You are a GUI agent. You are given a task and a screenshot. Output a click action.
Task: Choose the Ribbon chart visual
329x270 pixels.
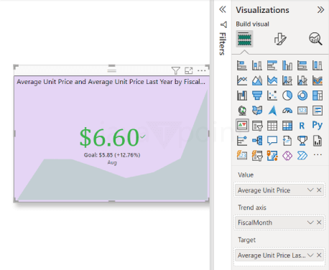pyautogui.click(x=318, y=80)
